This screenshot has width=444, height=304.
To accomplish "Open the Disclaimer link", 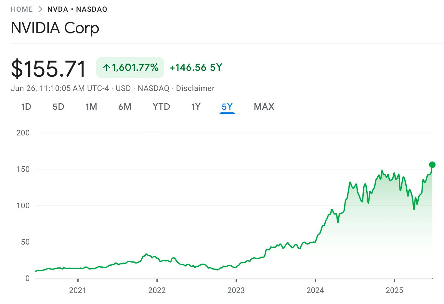I will pyautogui.click(x=195, y=88).
